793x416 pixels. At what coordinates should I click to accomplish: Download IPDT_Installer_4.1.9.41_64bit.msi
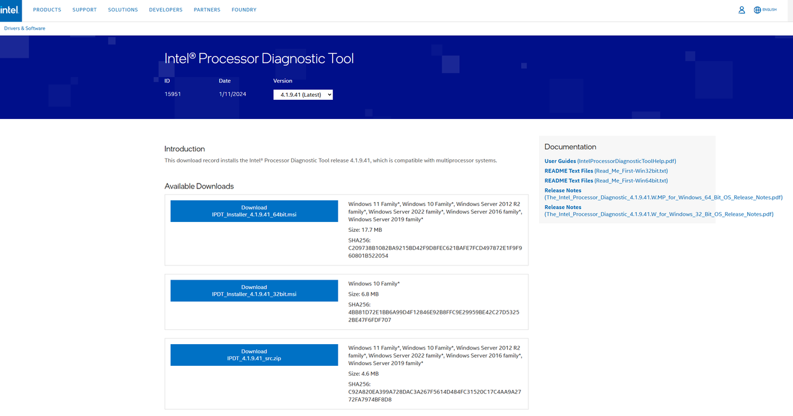pyautogui.click(x=254, y=211)
